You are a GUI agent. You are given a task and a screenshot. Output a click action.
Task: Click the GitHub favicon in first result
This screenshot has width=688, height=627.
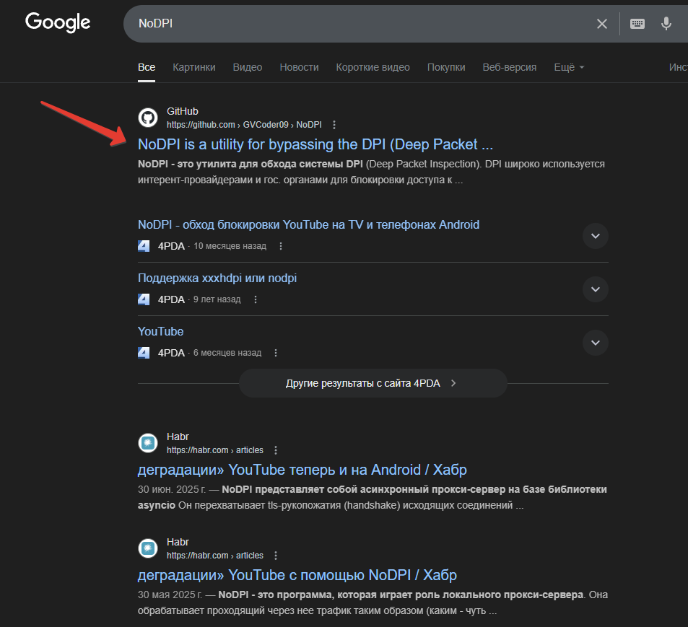click(148, 118)
